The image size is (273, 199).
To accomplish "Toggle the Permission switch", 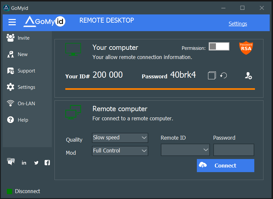I will point(219,46).
